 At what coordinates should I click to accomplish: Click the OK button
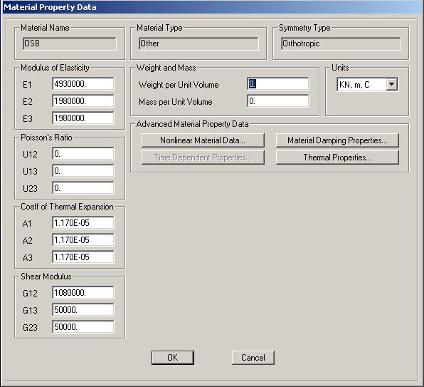pyautogui.click(x=173, y=358)
